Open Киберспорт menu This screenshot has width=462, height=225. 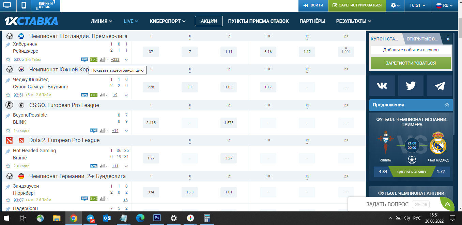click(x=168, y=21)
